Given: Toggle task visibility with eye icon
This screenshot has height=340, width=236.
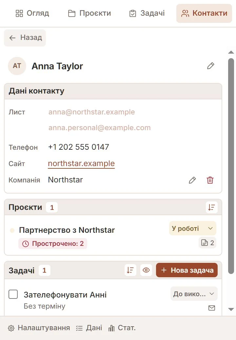Looking at the screenshot, I should [146, 270].
